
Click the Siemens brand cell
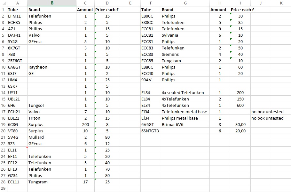[185, 54]
